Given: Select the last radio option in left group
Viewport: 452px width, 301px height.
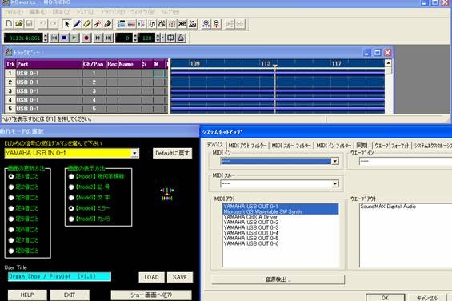Looking at the screenshot, I should click(x=11, y=251).
